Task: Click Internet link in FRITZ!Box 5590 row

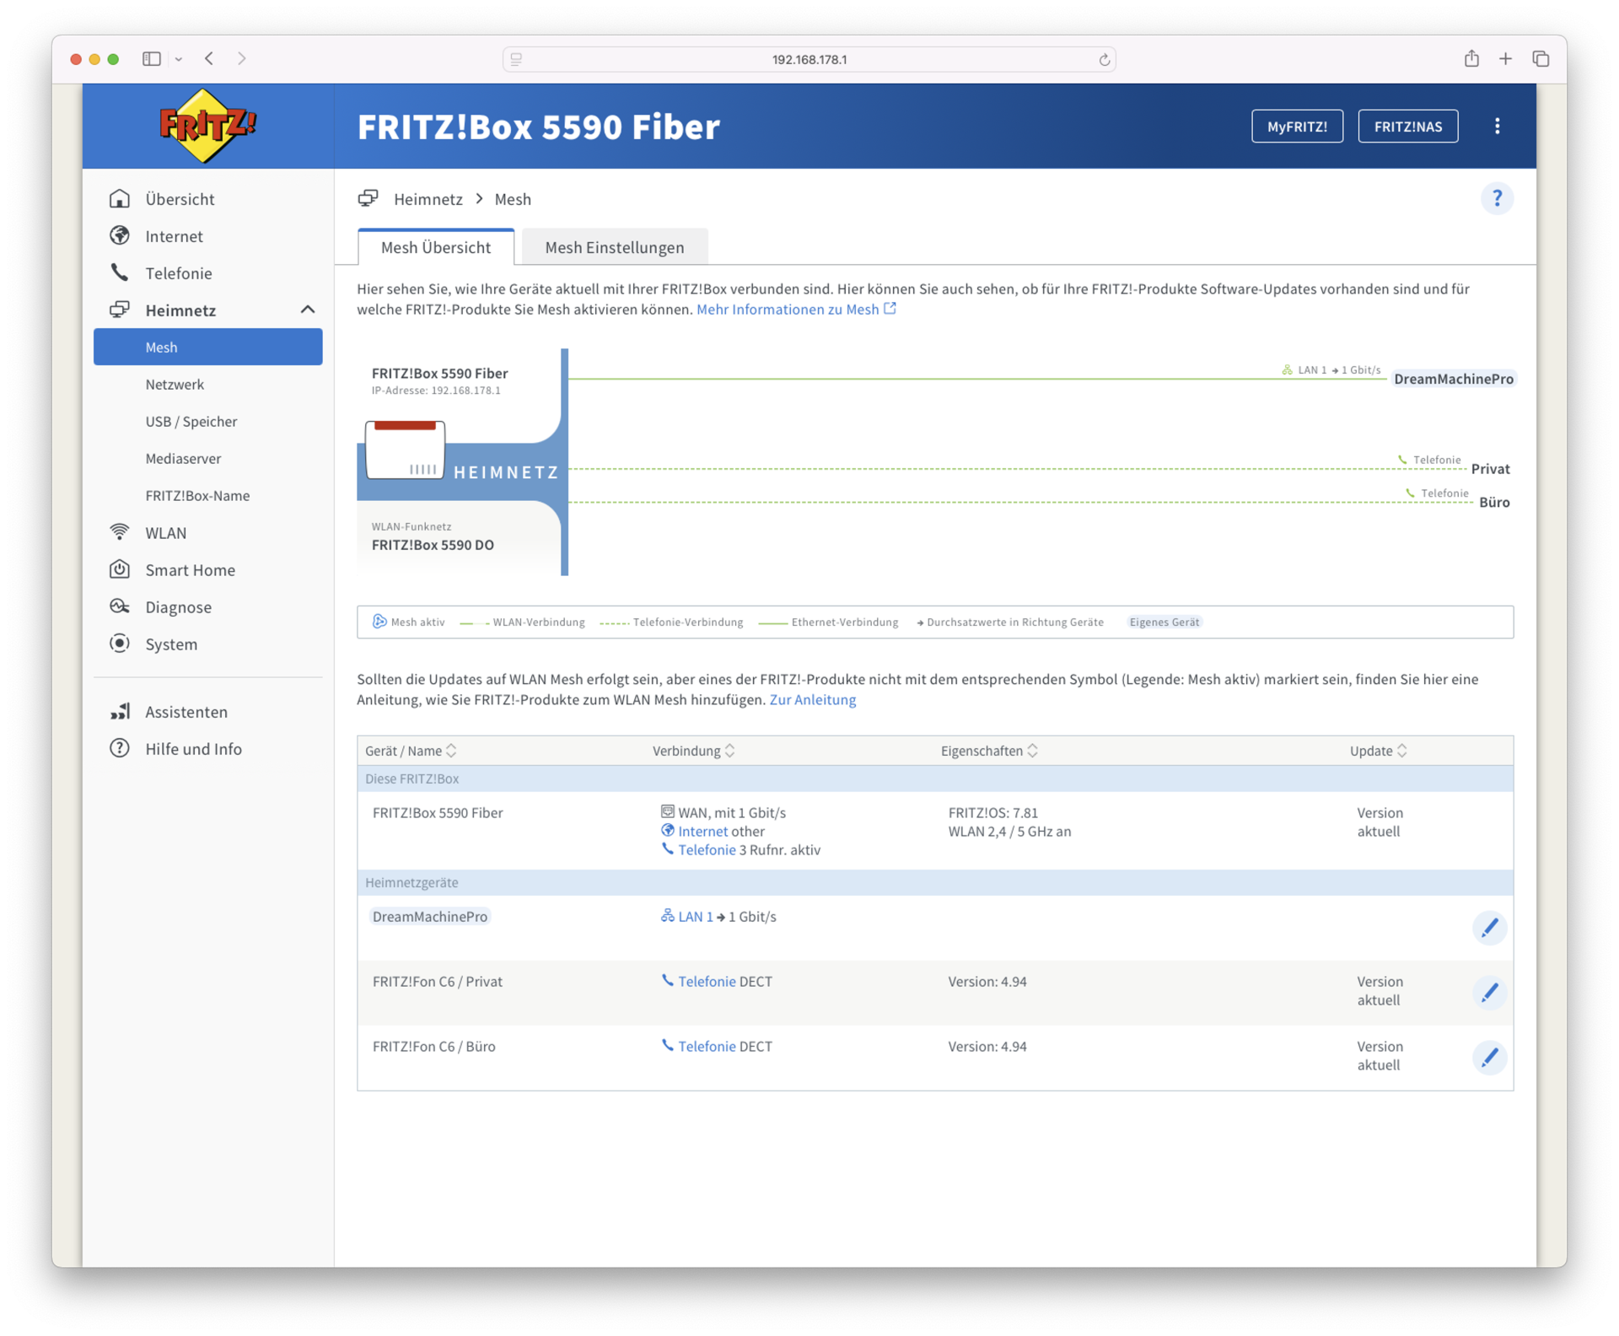Action: 702,832
